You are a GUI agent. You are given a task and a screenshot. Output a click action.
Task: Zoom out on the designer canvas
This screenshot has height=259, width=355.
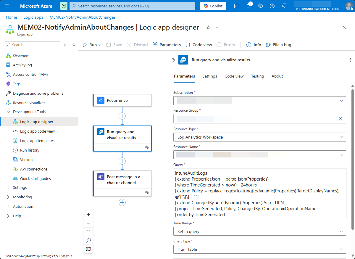coord(88,223)
